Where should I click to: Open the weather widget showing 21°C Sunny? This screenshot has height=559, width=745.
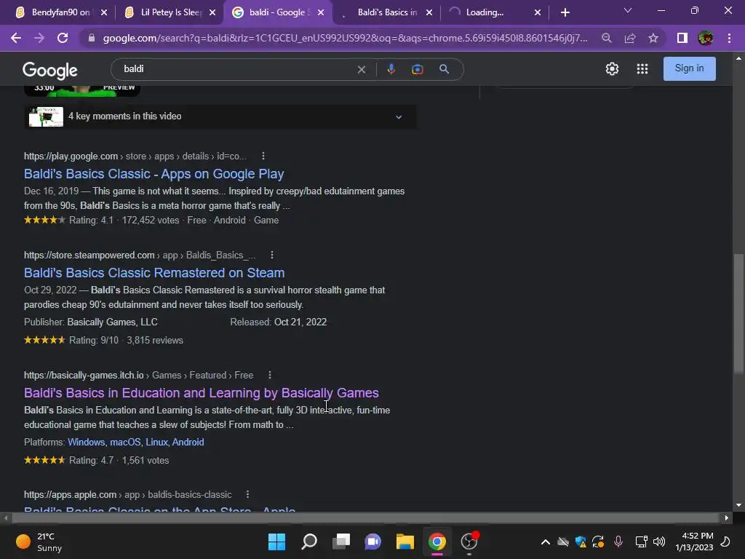pyautogui.click(x=39, y=542)
